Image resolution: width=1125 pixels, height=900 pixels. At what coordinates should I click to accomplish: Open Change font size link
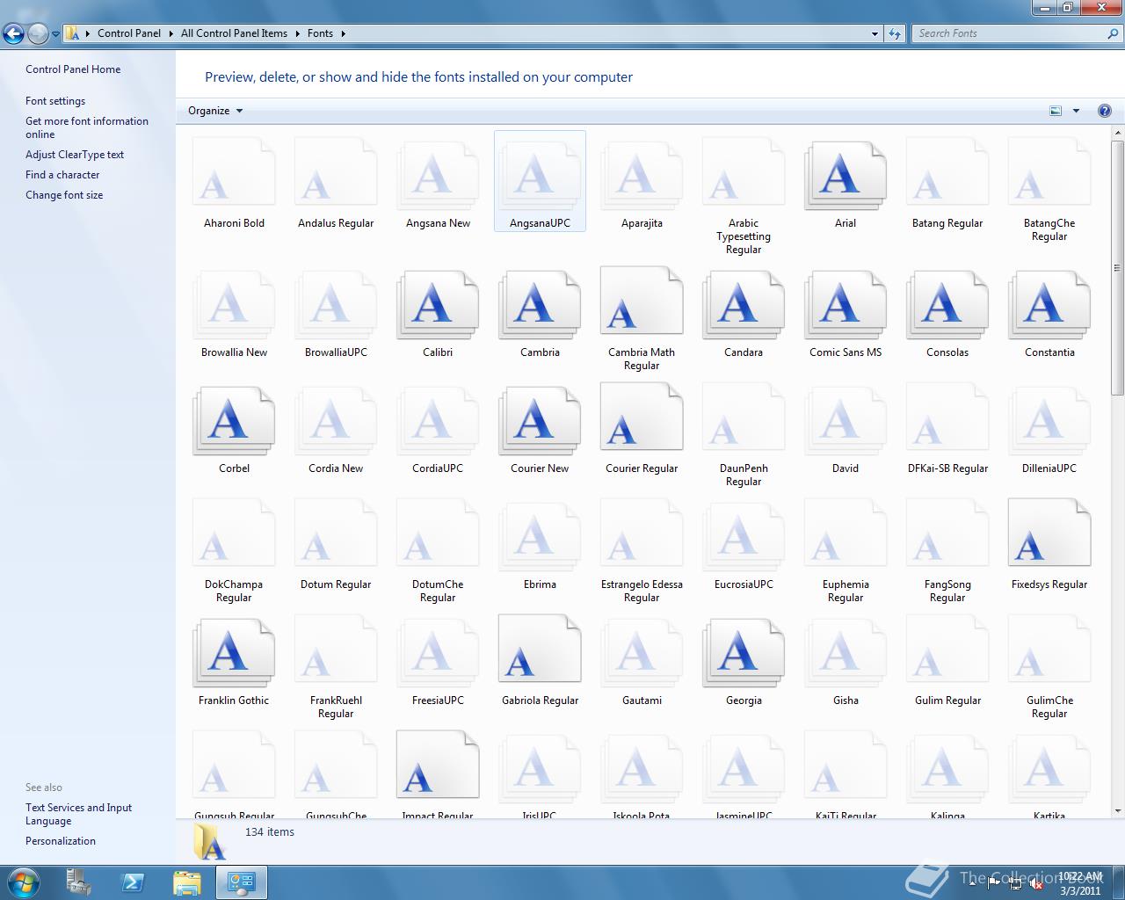click(64, 195)
